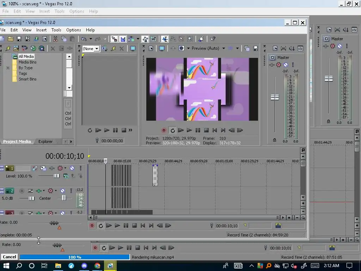Image resolution: width=361 pixels, height=271 pixels.
Task: Cancel the mikuscan.mp4 render
Action: pyautogui.click(x=10, y=257)
